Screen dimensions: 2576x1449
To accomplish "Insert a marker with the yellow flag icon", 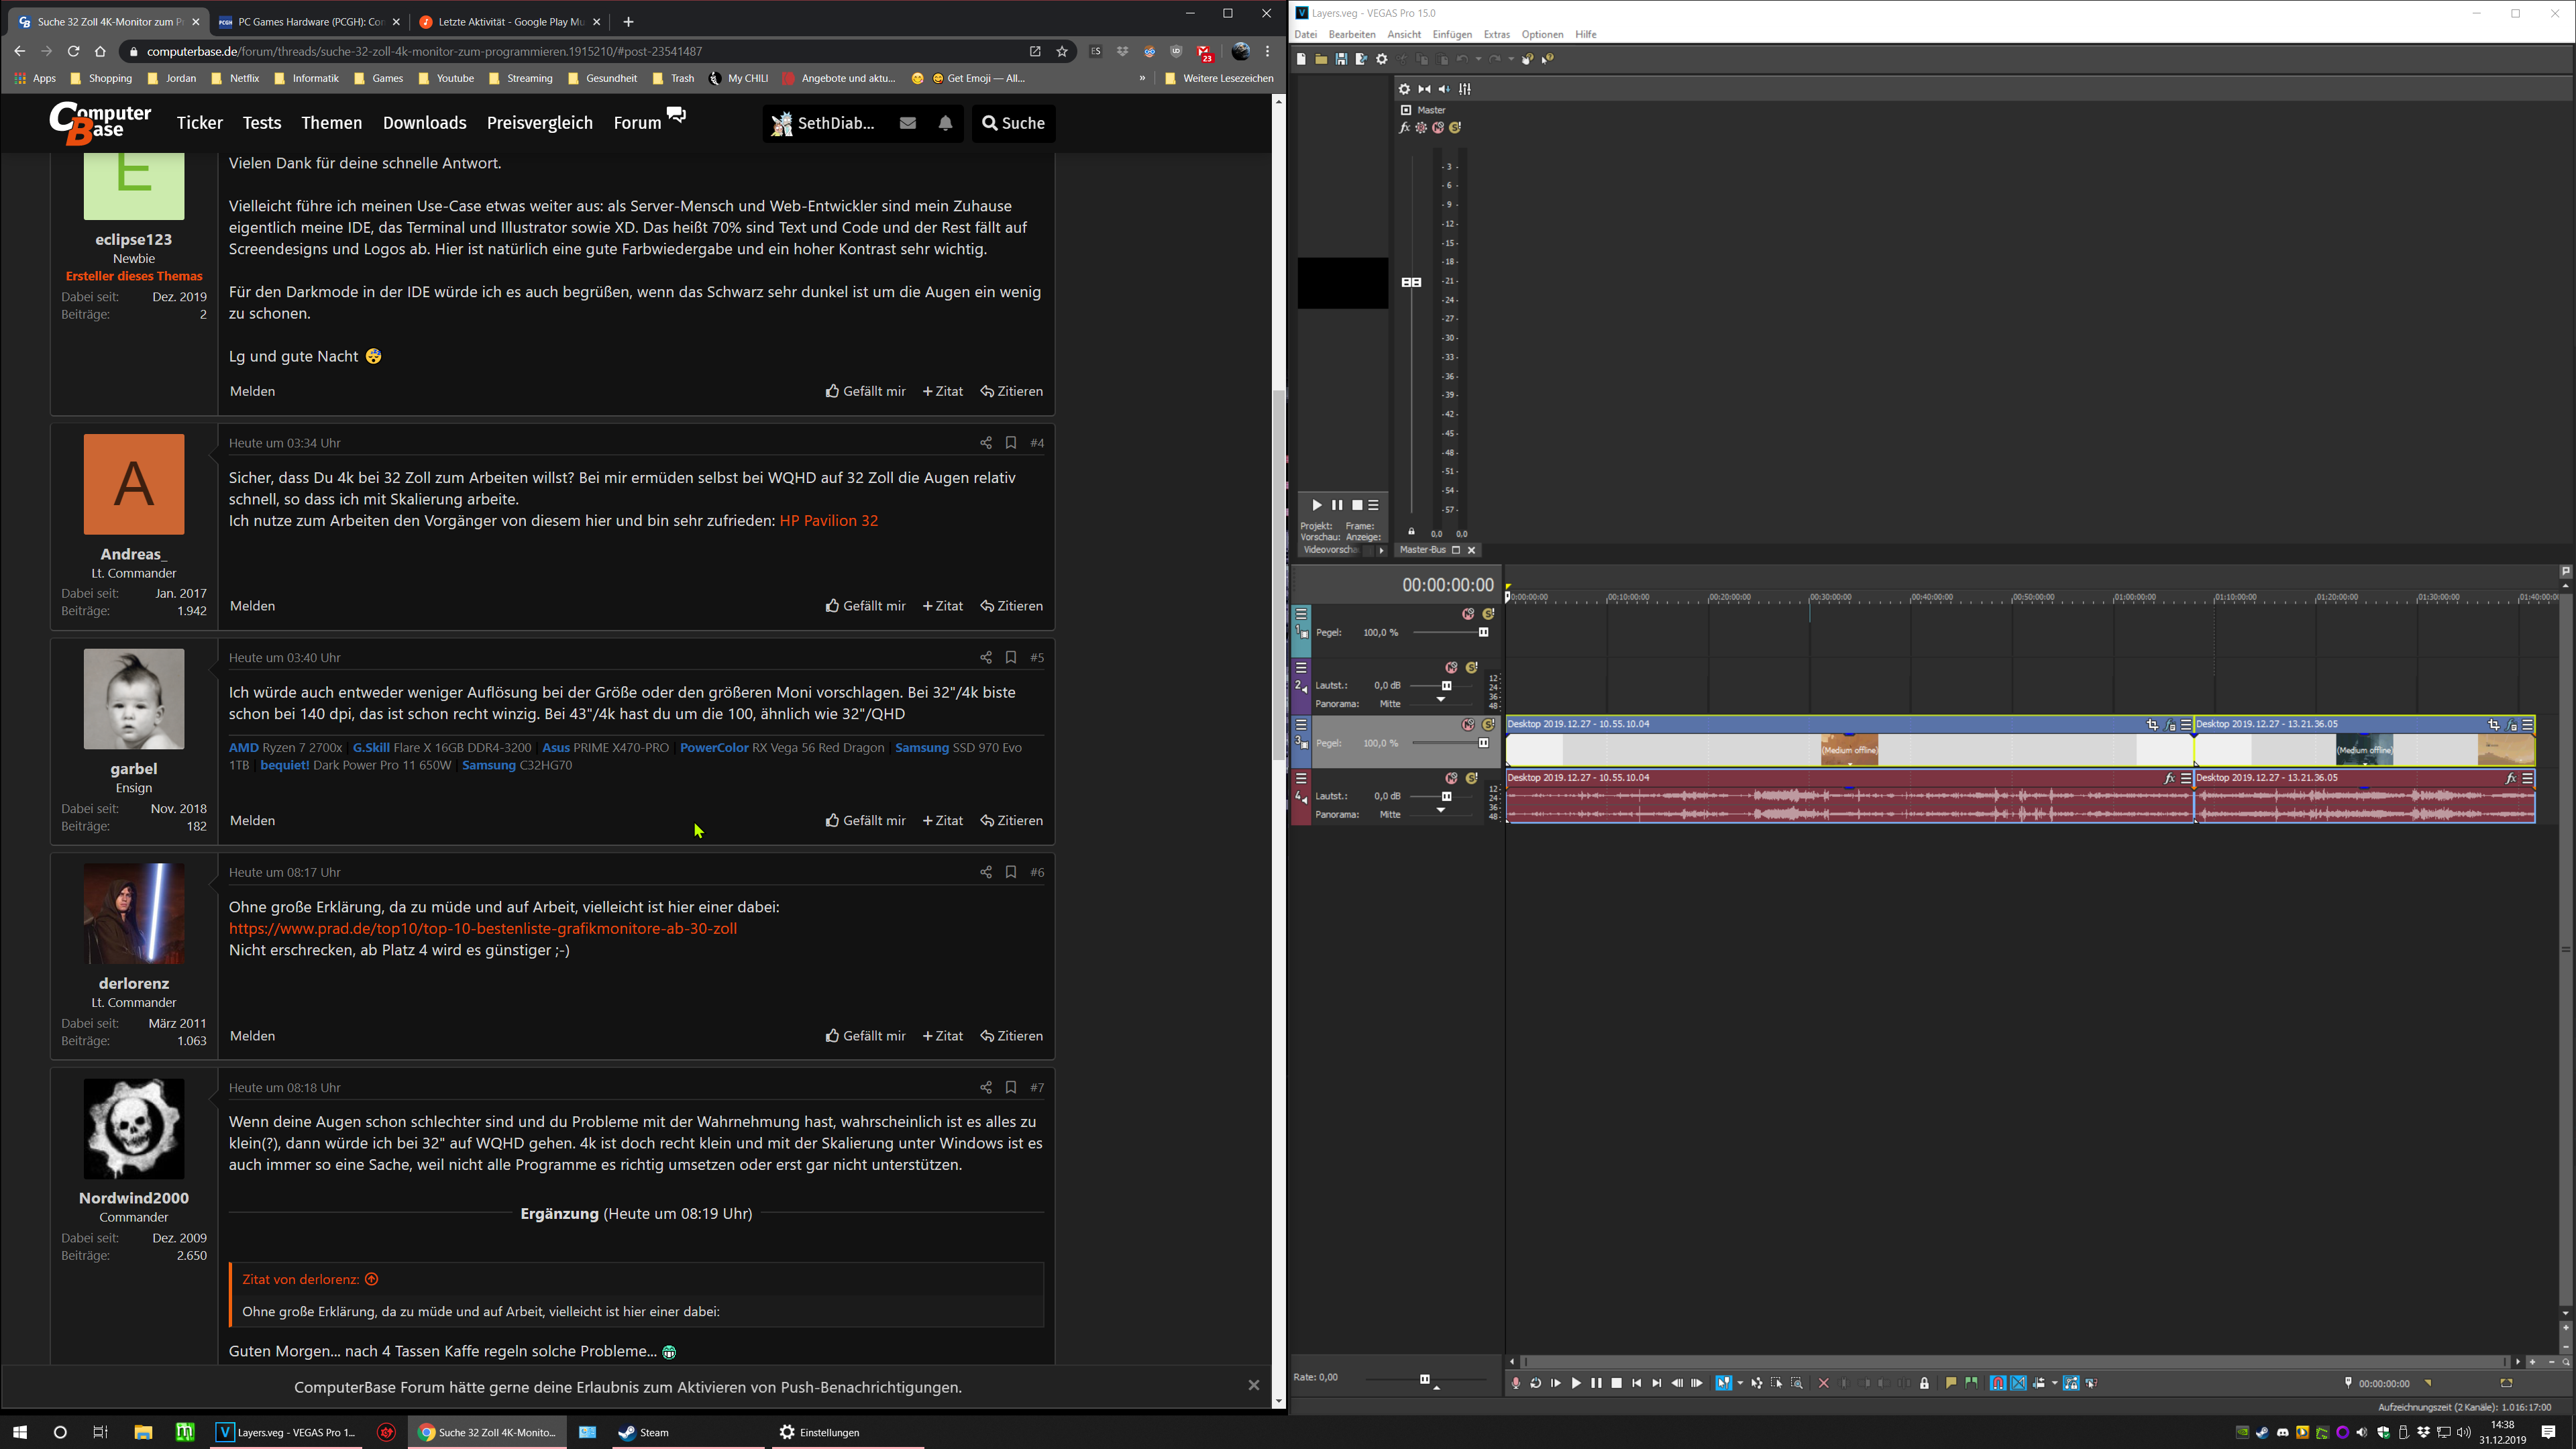I will pos(1950,1383).
